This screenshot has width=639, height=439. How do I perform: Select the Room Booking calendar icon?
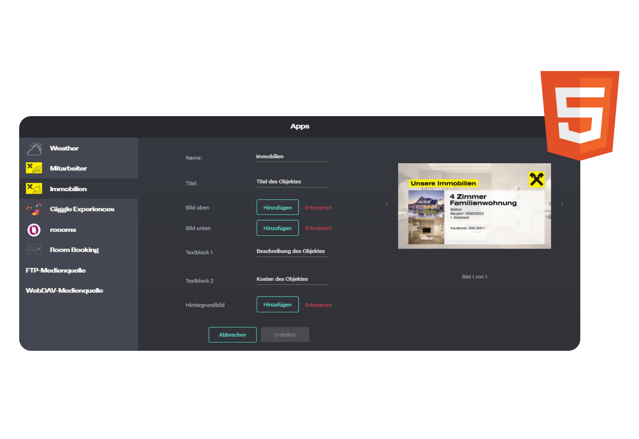(x=34, y=250)
